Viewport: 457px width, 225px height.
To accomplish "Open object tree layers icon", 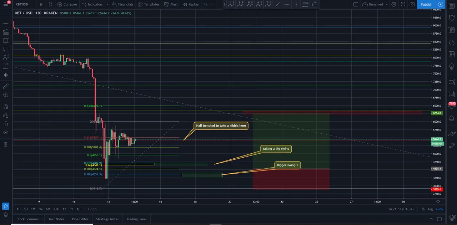I will click(5, 215).
